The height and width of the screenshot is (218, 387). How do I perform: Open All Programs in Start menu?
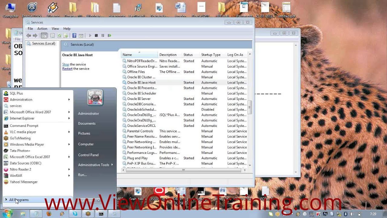tap(38, 200)
